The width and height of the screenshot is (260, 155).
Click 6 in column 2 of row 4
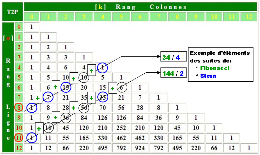tap(66, 67)
